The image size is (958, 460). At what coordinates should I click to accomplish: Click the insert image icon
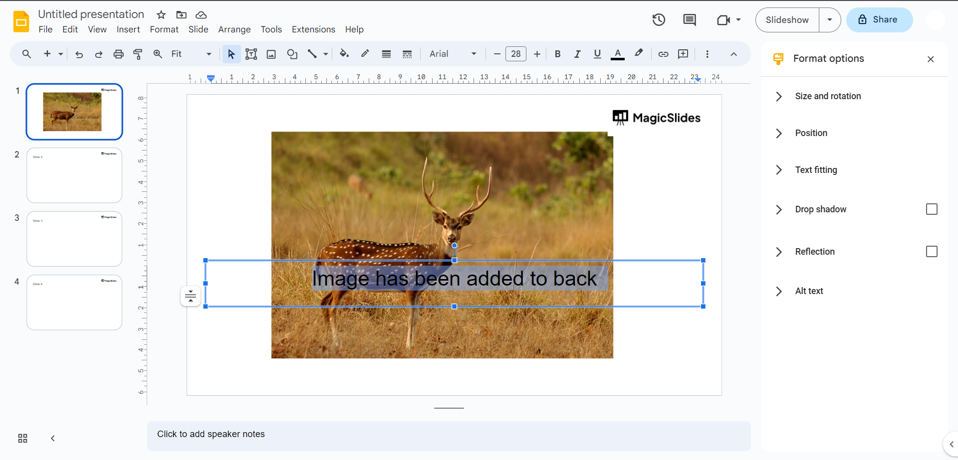[x=271, y=54]
